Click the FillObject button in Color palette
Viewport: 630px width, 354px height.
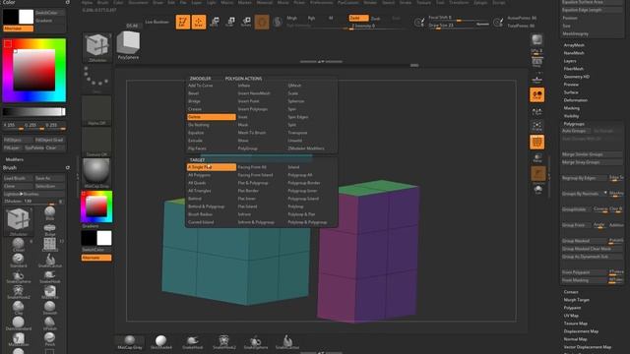[18, 140]
